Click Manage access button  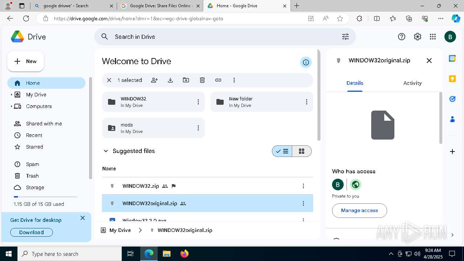click(360, 210)
